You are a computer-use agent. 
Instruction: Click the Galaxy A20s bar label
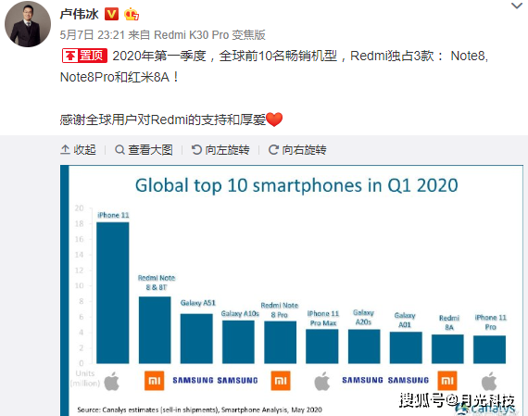tap(363, 317)
